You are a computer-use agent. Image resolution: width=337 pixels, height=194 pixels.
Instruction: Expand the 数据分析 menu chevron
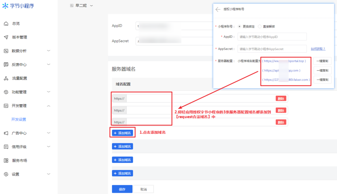coord(49,51)
